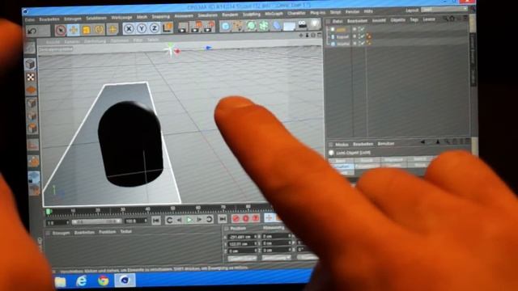
Task: Select the Edges mode cube icon
Action: point(32,116)
